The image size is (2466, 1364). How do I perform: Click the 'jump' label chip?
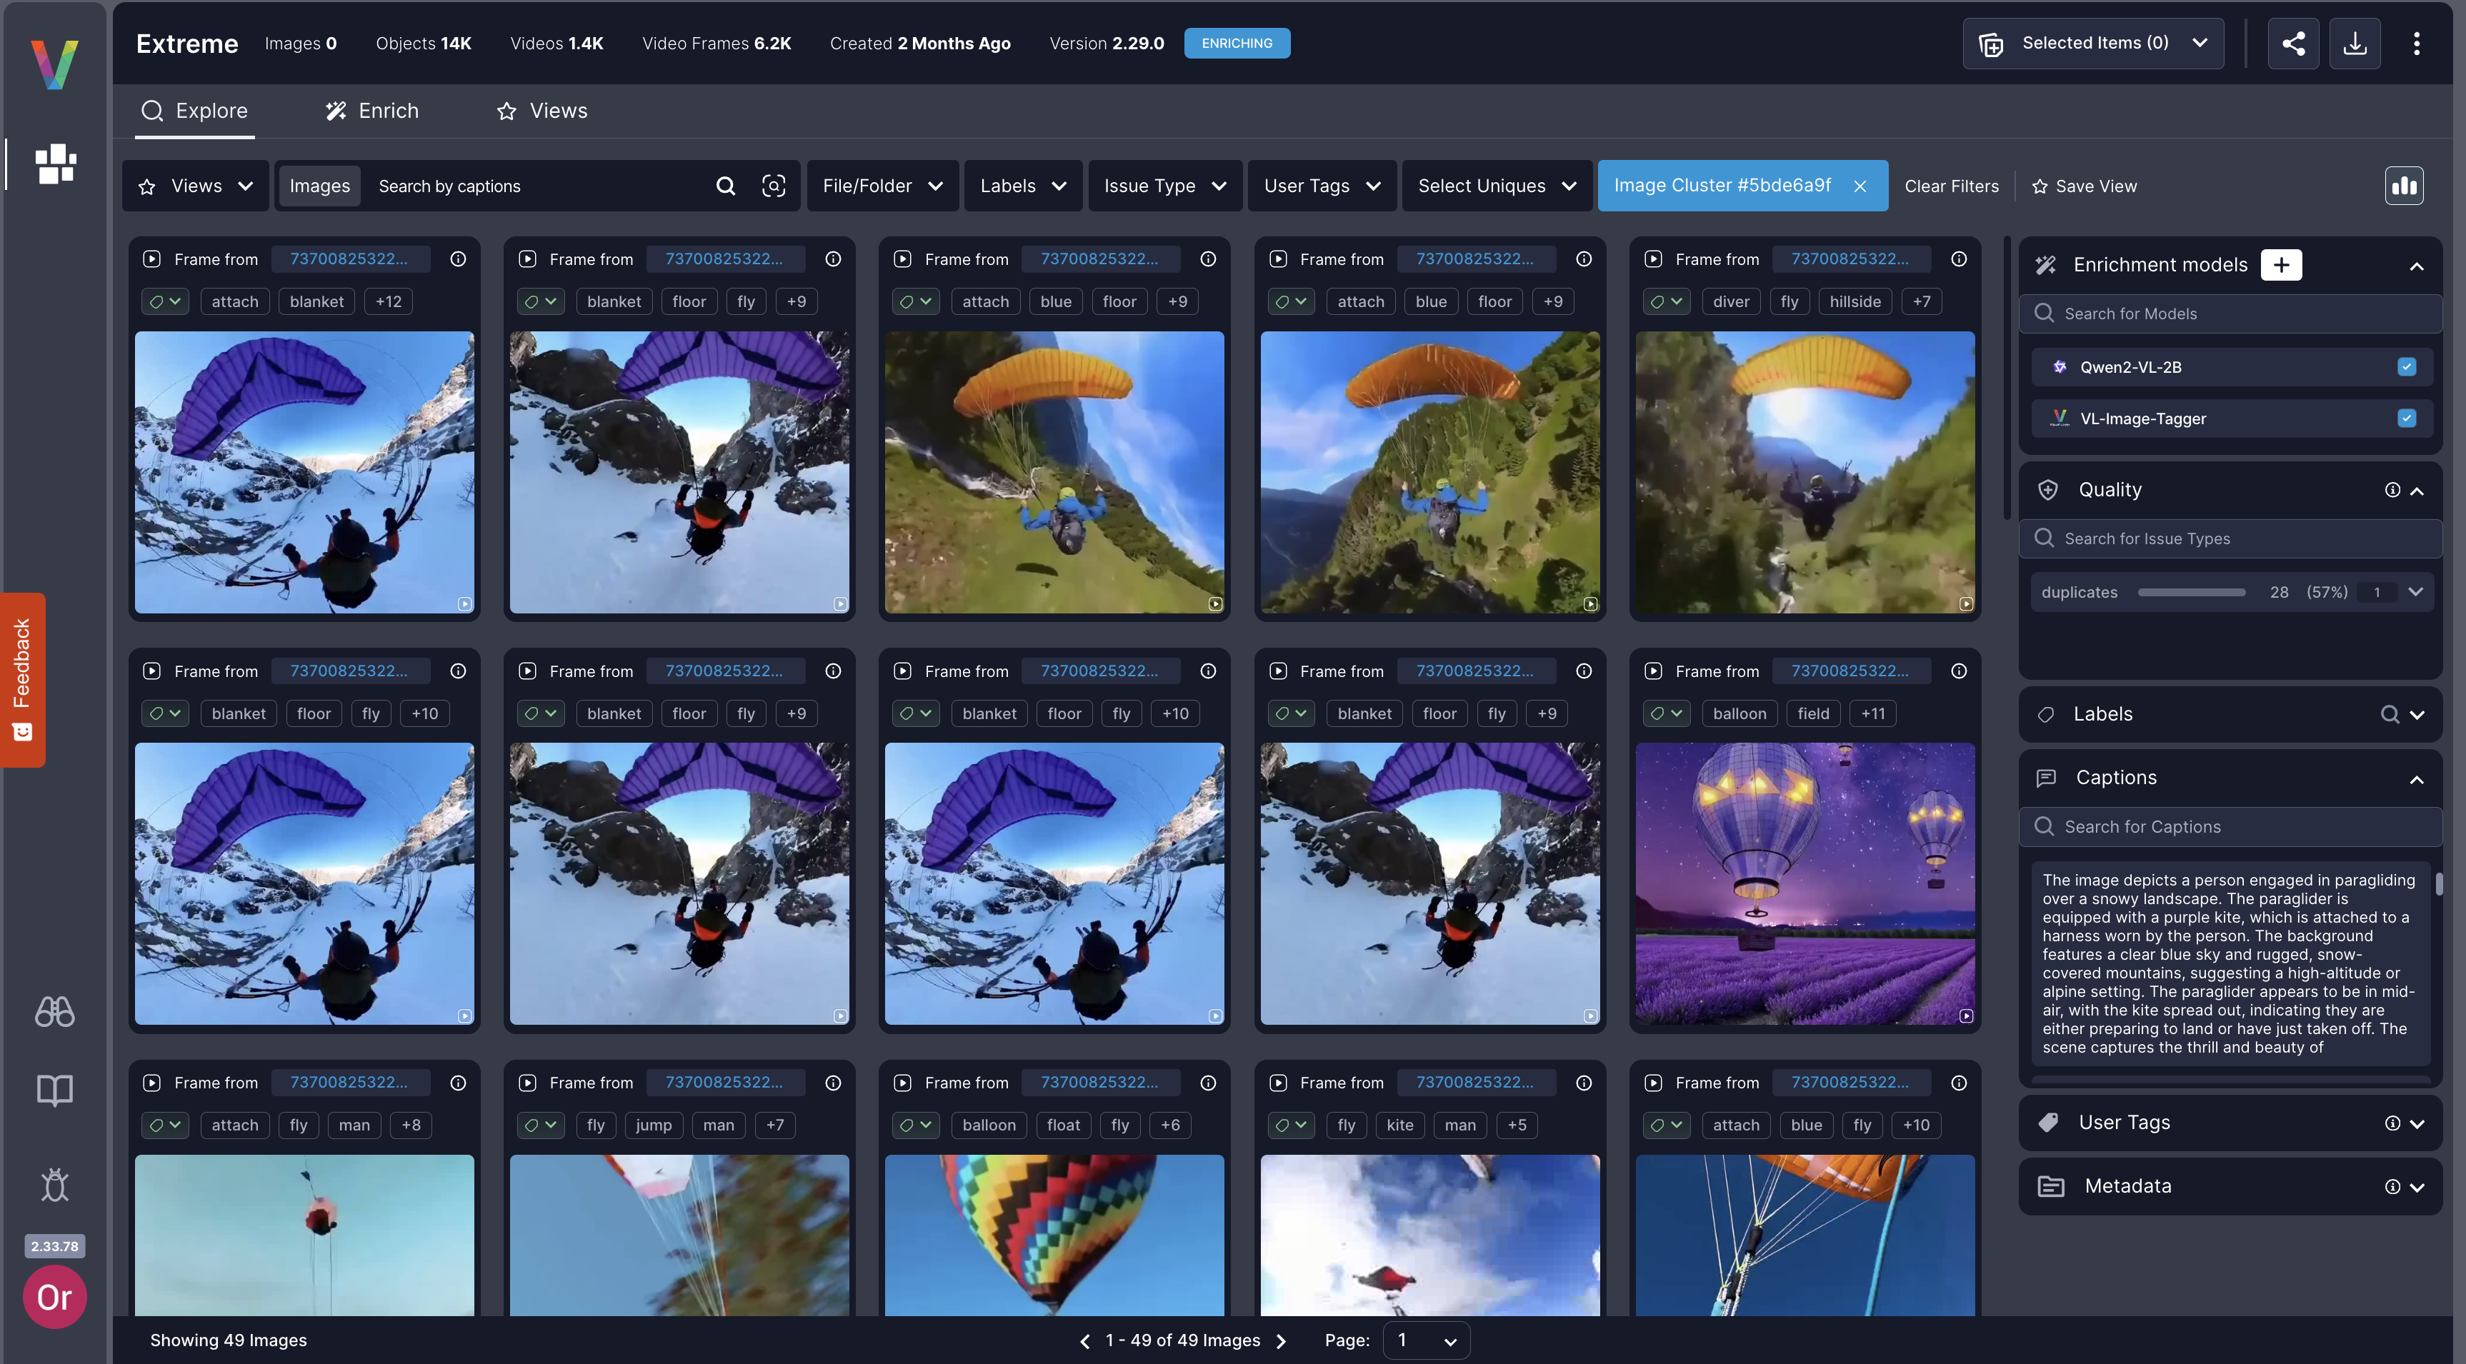coord(654,1125)
